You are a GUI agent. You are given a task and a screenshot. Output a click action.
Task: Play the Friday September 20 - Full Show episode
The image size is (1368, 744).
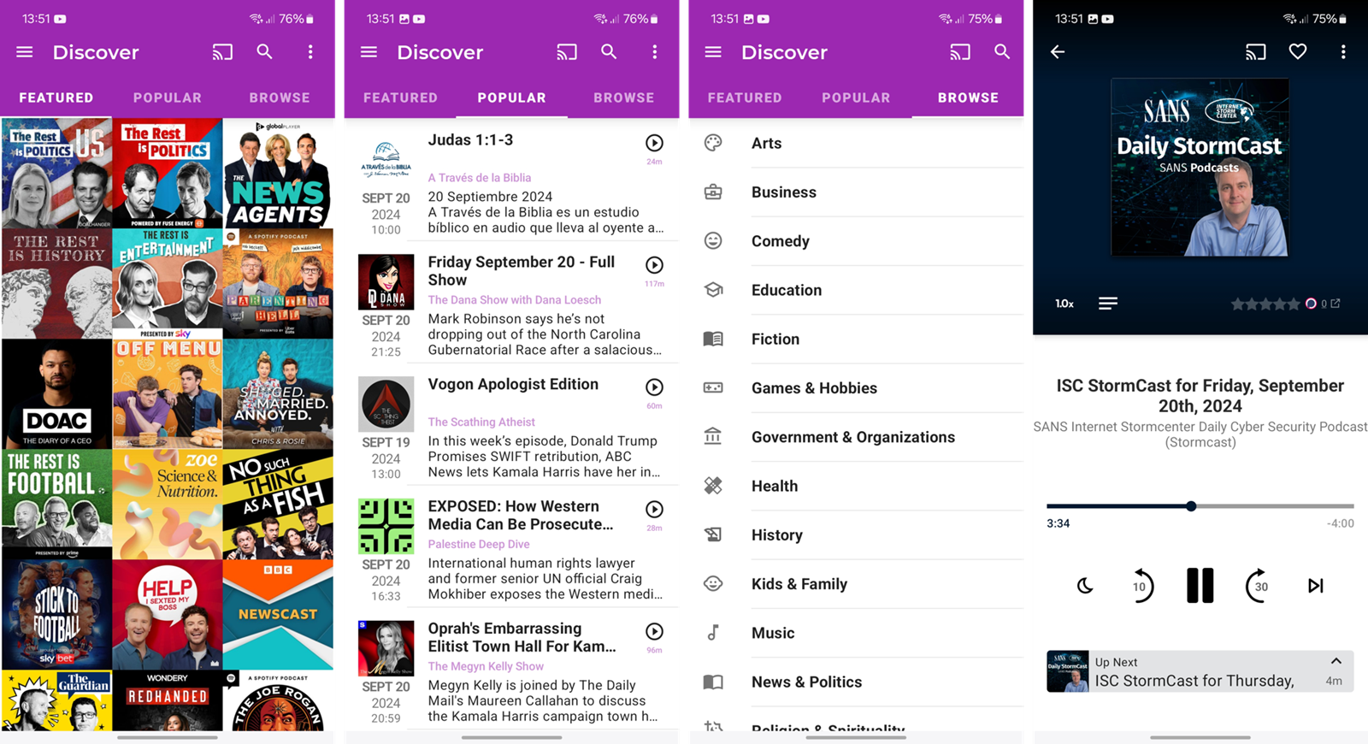654,265
